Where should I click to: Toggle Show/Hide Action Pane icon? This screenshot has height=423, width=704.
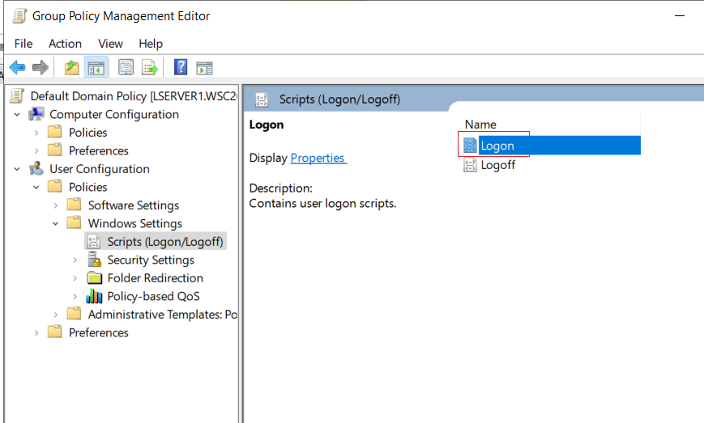tap(204, 68)
